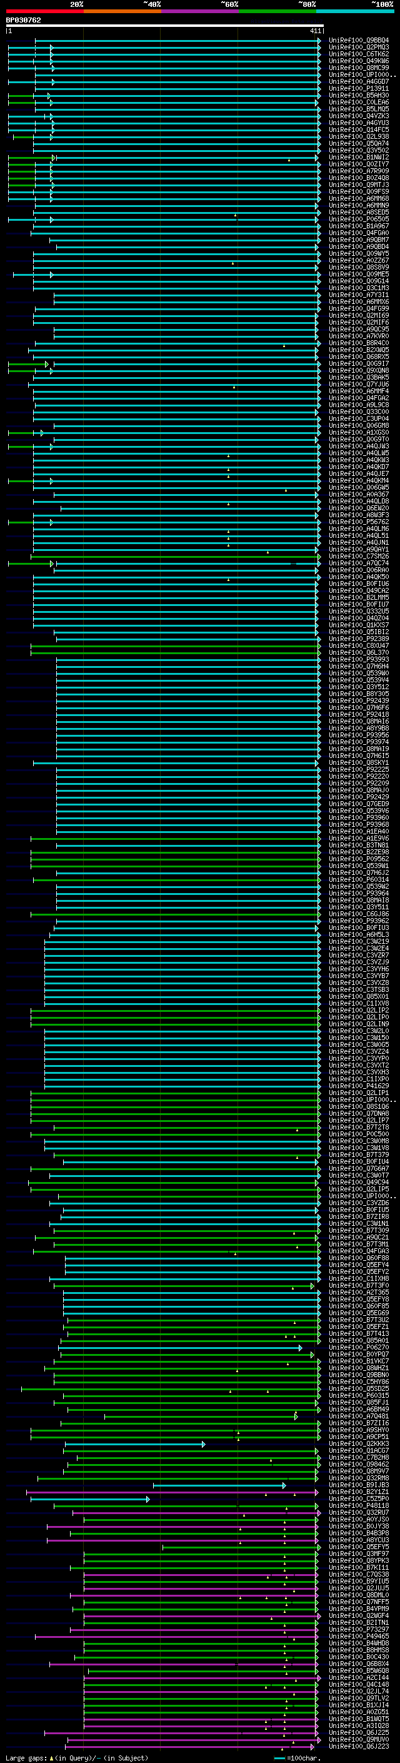Select hit label UniRef100_C3VXT2
Viewport: 400px width, 1763px height.
tap(358, 1065)
